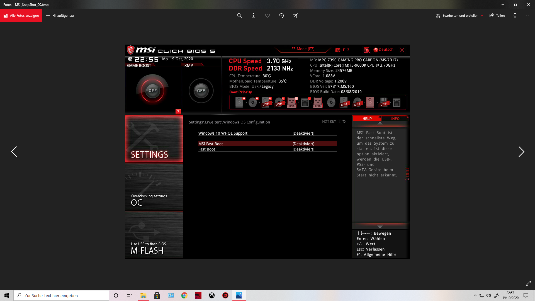
Task: Enter fullscreen using the diagonal arrows icon
Action: (x=528, y=283)
